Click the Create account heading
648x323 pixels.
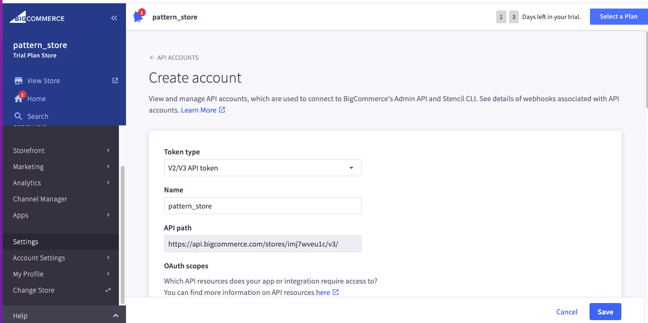tap(195, 78)
